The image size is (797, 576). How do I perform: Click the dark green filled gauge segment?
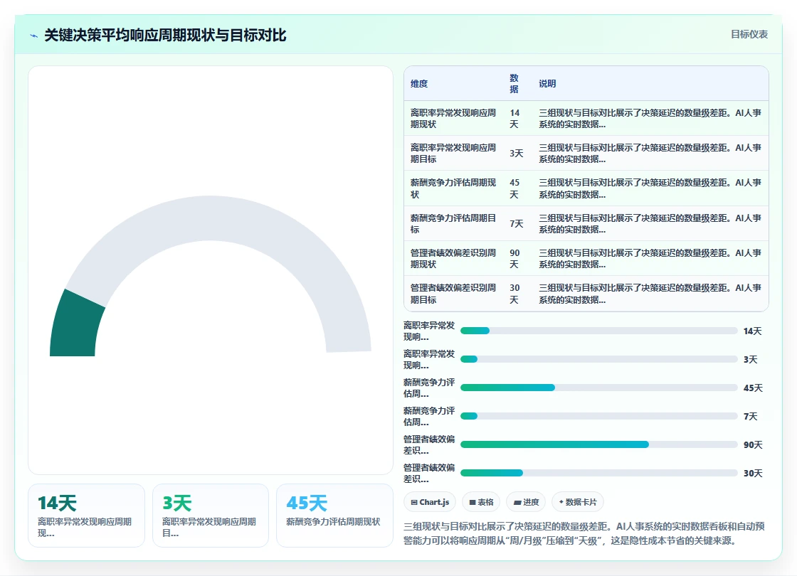(x=75, y=325)
